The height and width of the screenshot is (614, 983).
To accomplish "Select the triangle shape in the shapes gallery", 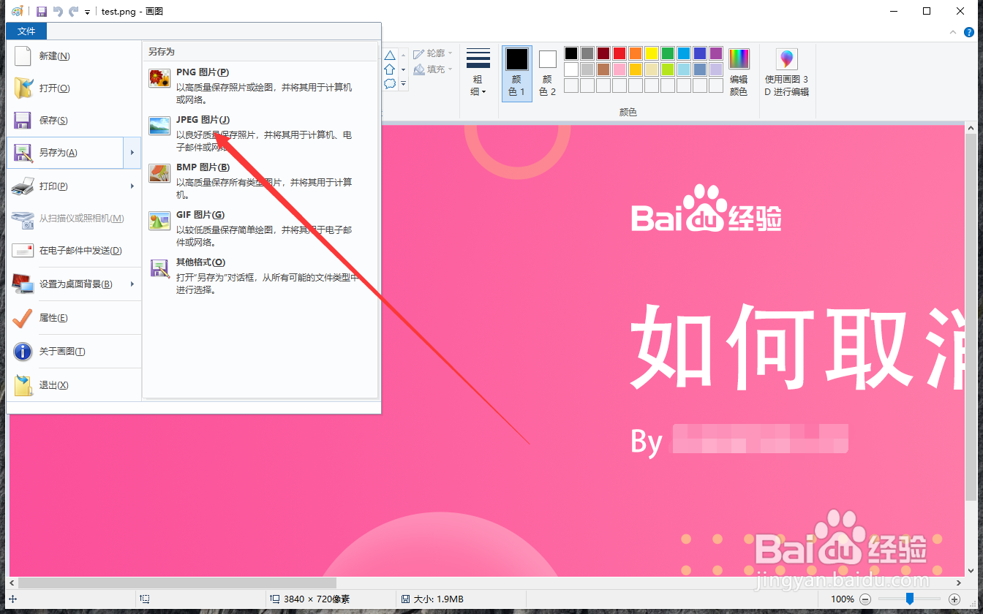I will tap(390, 55).
